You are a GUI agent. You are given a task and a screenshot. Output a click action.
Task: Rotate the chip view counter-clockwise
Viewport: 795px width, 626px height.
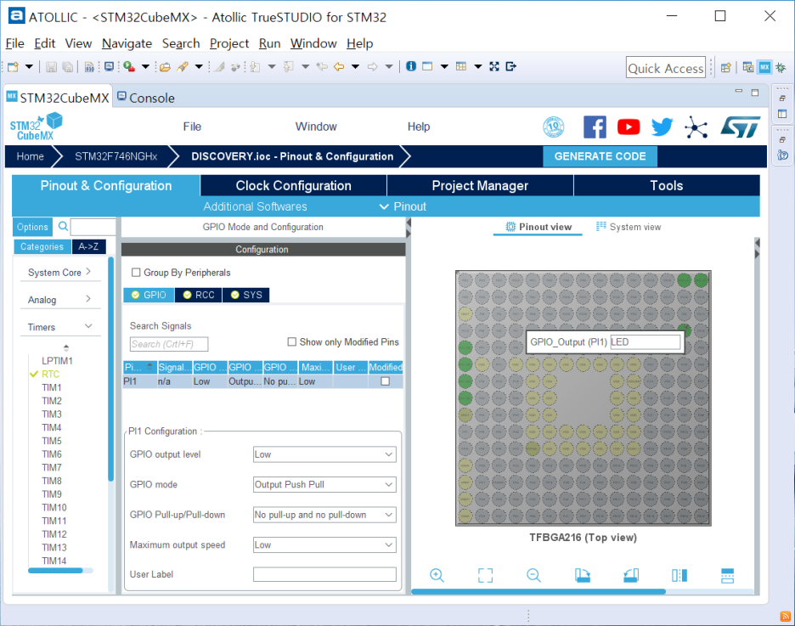631,575
